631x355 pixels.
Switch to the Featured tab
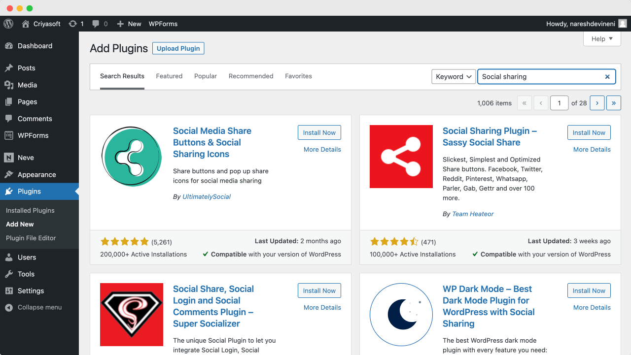pyautogui.click(x=169, y=76)
